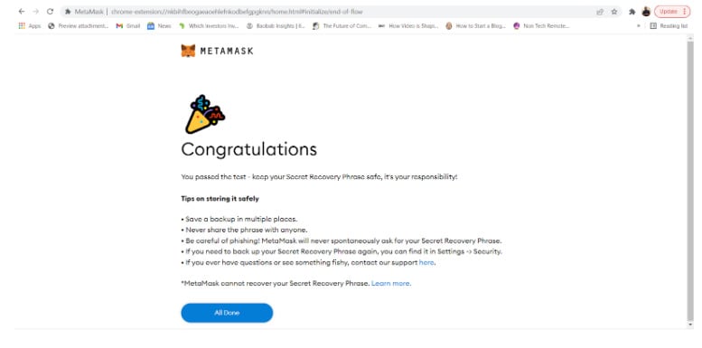Viewport: 702px width, 348px height.
Task: Open the News bookmark
Action: coord(159,26)
